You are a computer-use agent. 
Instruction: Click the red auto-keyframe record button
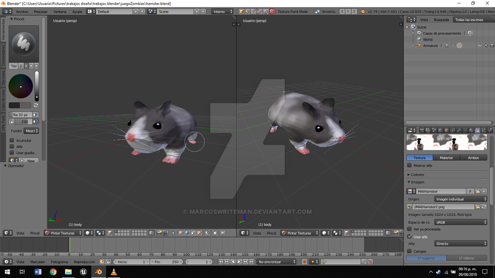305,262
